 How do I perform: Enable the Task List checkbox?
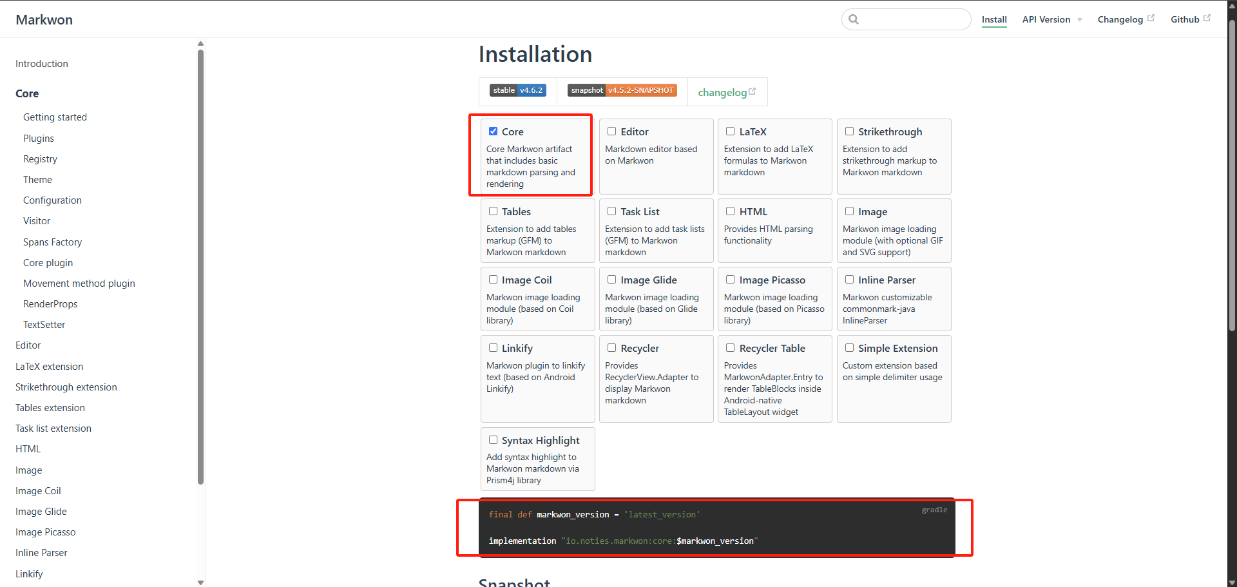[611, 211]
